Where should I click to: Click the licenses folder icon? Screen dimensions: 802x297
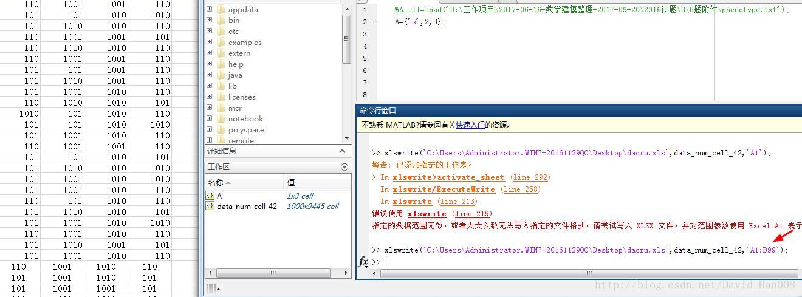click(x=221, y=97)
